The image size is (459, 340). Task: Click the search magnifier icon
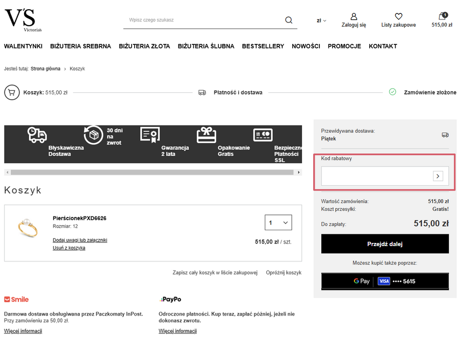(x=289, y=20)
